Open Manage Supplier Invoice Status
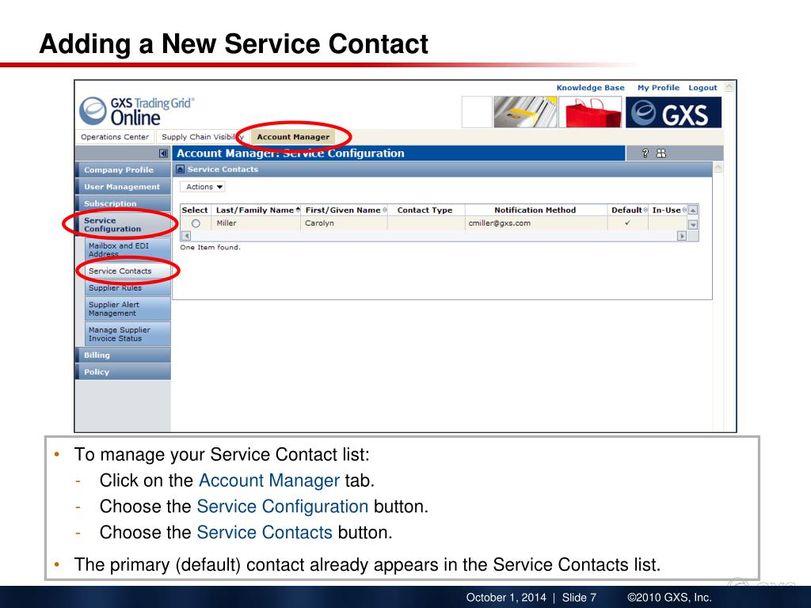The width and height of the screenshot is (811, 608). (128, 334)
